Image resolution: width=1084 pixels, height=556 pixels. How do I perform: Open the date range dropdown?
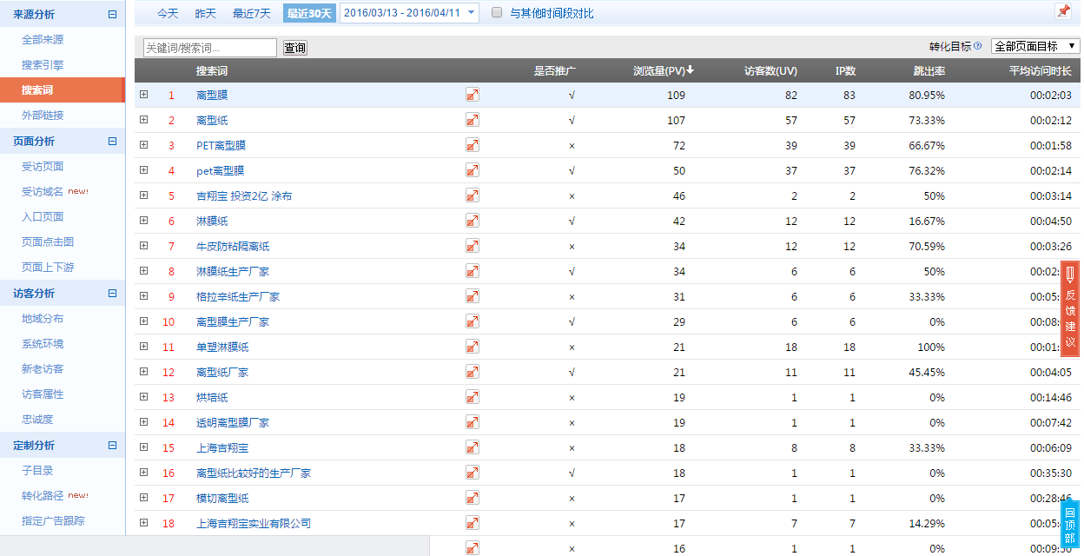click(x=409, y=13)
